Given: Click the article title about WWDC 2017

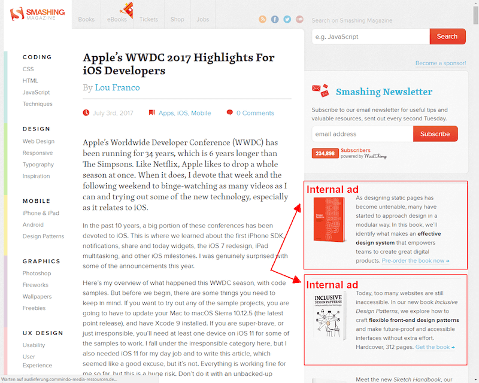Looking at the screenshot, I should click(178, 64).
